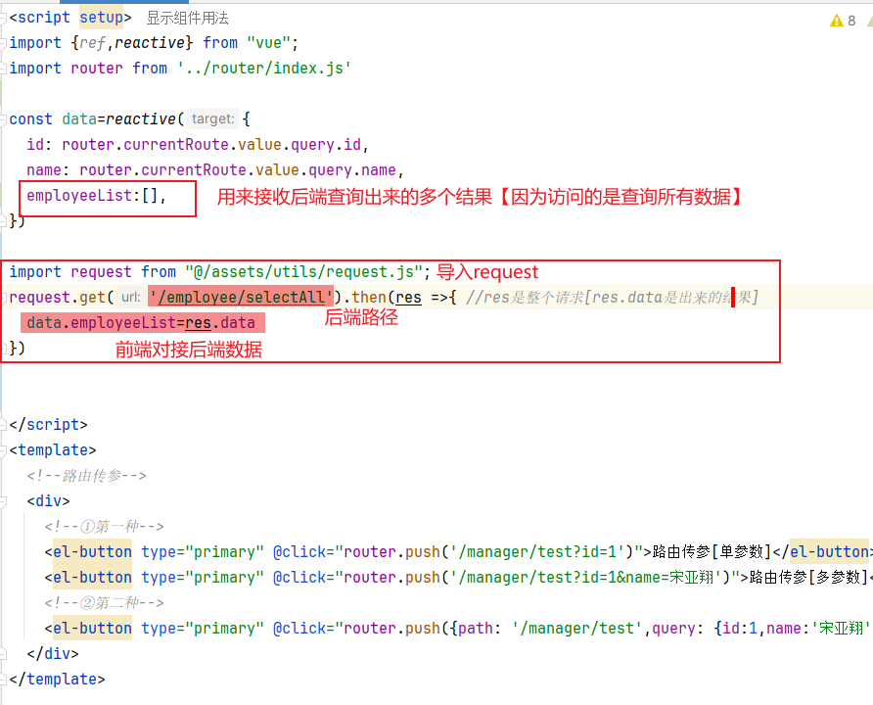Image resolution: width=873 pixels, height=705 pixels.
Task: Click the greyed 'ref' import name
Action: 92,43
